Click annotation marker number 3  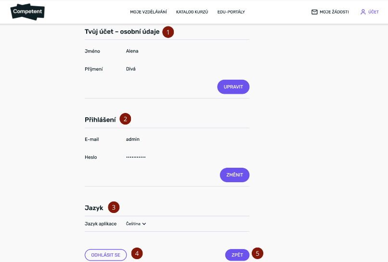[x=113, y=207]
